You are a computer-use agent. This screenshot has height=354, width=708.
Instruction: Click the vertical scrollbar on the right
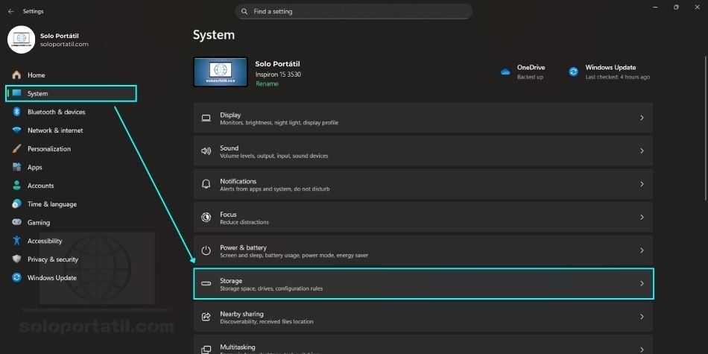706,129
